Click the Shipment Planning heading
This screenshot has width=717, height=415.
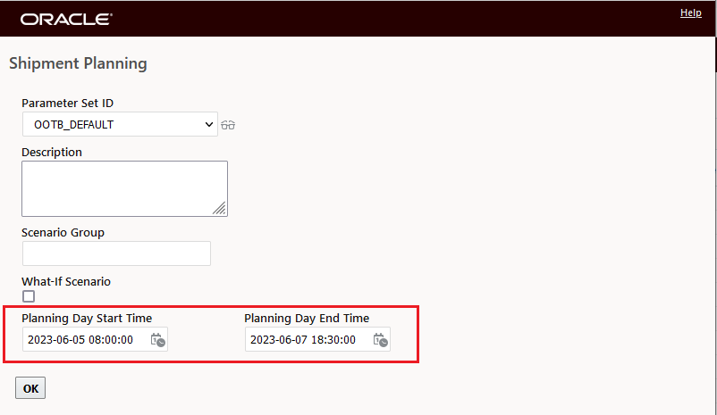[78, 63]
